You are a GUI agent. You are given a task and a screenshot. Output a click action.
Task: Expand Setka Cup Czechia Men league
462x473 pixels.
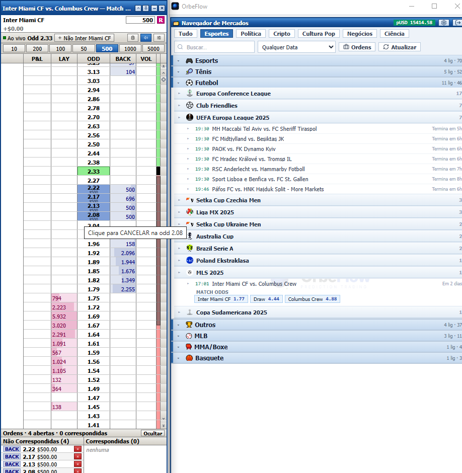point(179,200)
